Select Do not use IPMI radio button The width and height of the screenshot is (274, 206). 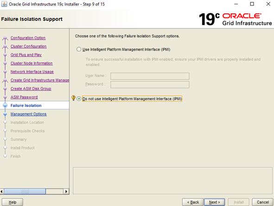[79, 99]
